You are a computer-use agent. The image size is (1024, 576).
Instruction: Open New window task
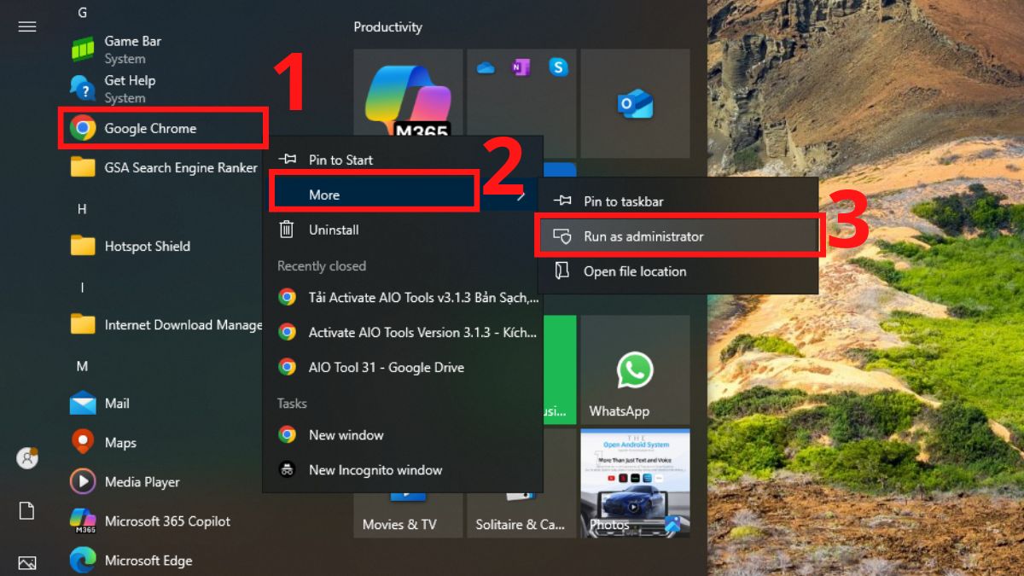coord(402,434)
